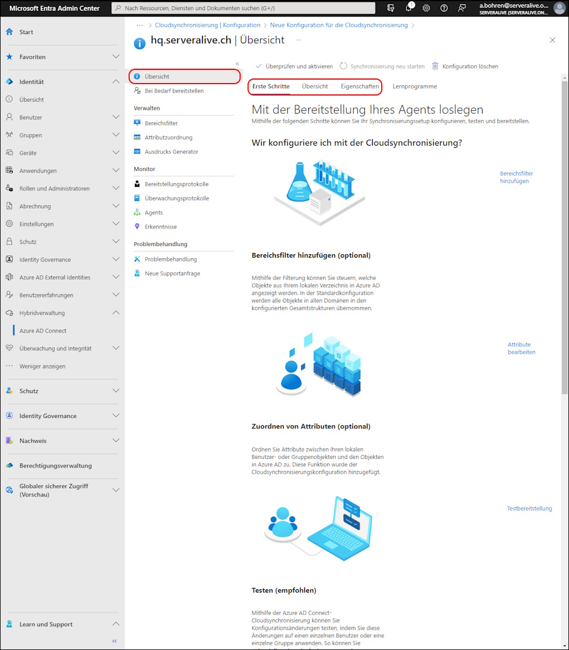The width and height of the screenshot is (569, 650).
Task: Click the Erkenntnisse lightbulb icon
Action: 137,227
